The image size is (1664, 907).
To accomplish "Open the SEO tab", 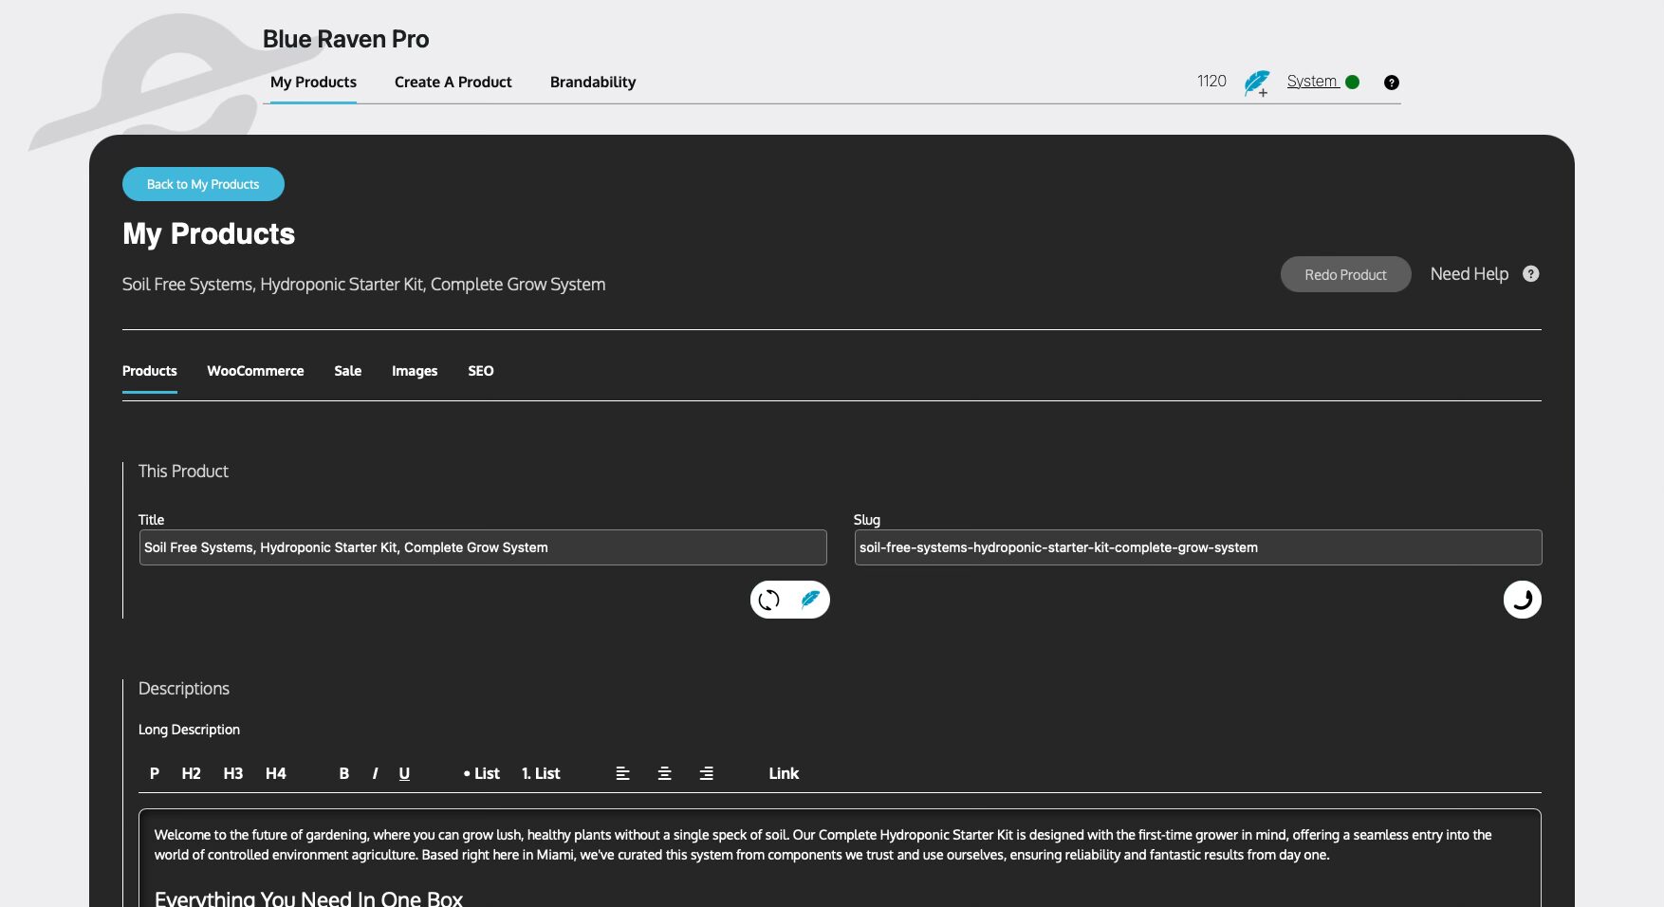I will point(481,371).
